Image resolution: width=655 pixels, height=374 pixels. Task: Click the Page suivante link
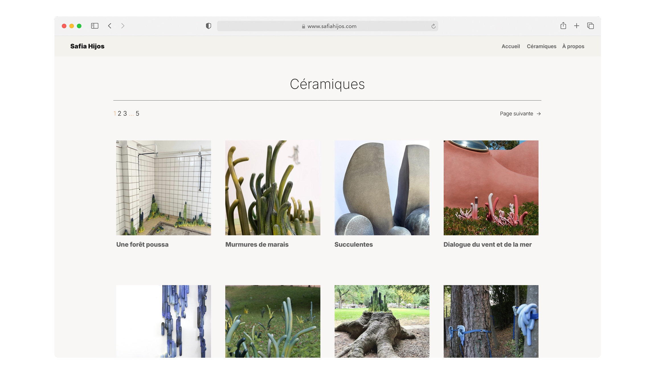pyautogui.click(x=520, y=114)
